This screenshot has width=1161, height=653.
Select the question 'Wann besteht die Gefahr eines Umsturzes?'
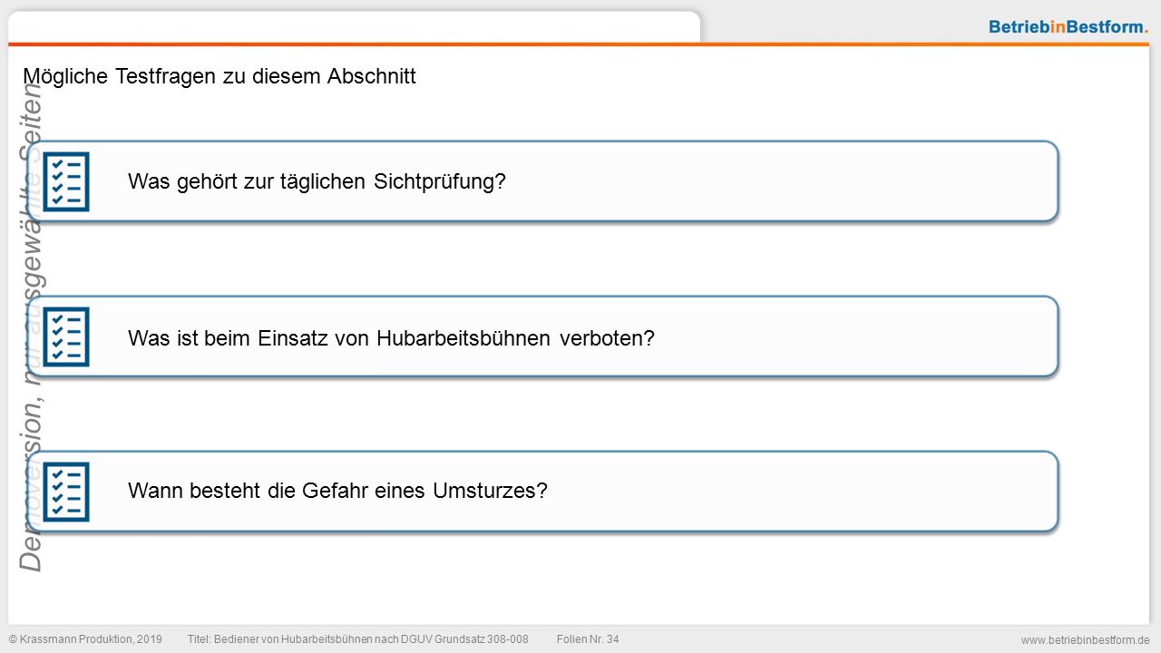click(337, 492)
